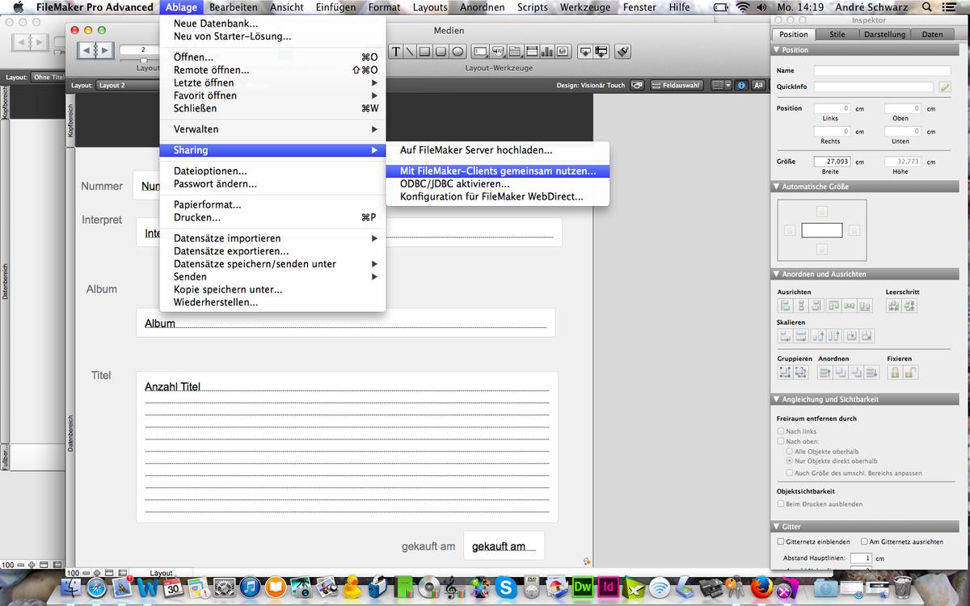This screenshot has width=970, height=606.
Task: Choose ODBC/JDBC aktivieren
Action: coord(498,184)
